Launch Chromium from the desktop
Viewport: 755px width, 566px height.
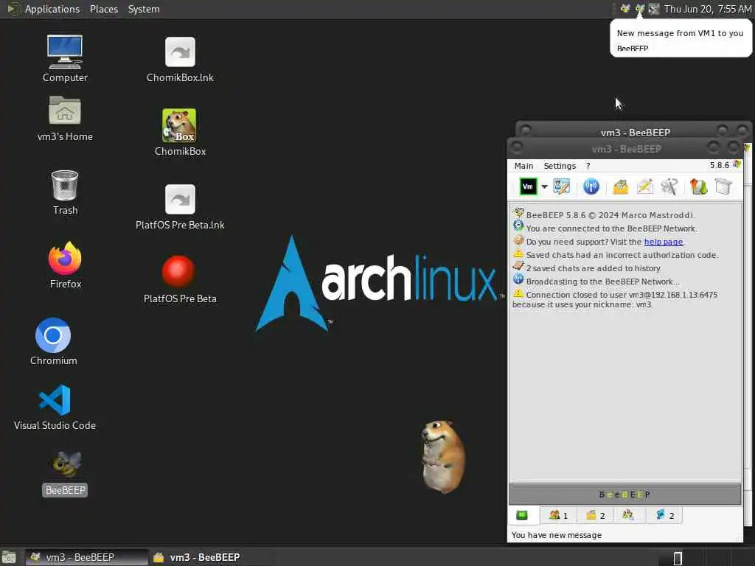pos(53,341)
